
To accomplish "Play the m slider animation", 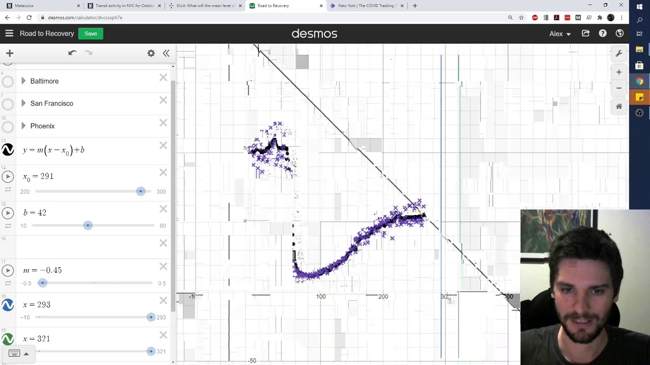I will [8, 270].
